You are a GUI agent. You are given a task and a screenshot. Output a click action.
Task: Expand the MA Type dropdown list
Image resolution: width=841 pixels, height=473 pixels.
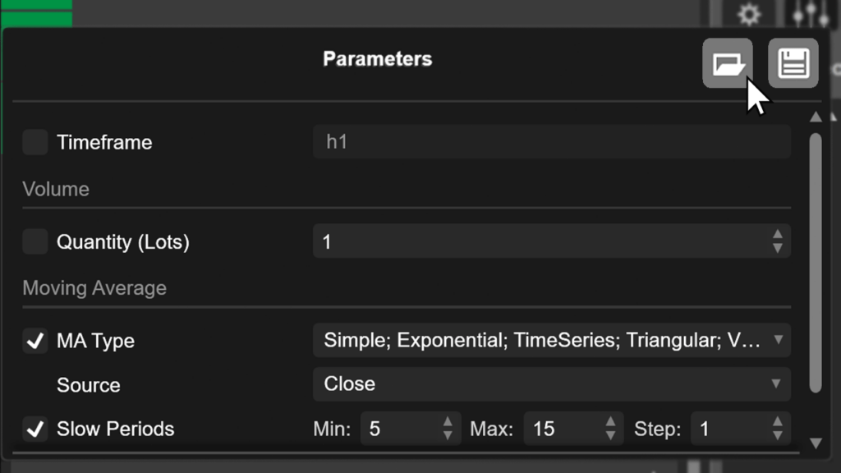pyautogui.click(x=551, y=340)
